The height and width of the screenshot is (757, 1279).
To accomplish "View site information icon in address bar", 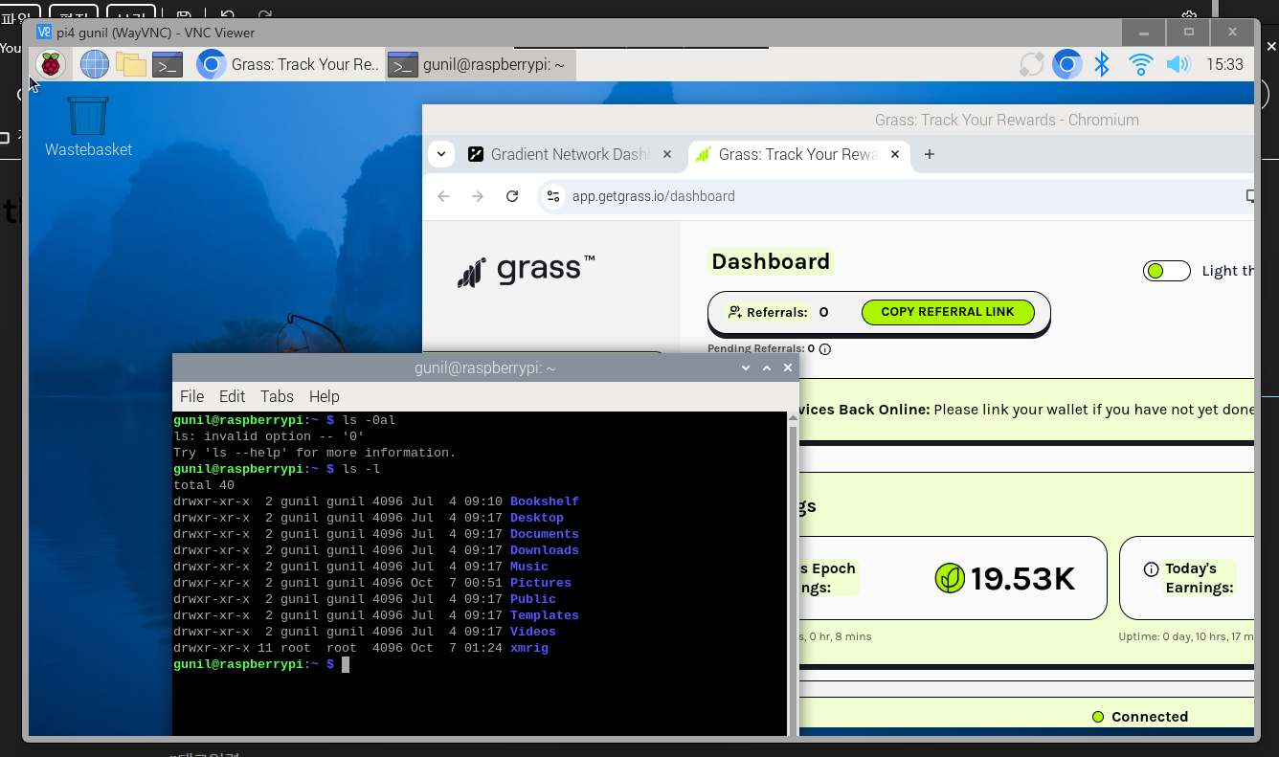I will click(x=552, y=196).
